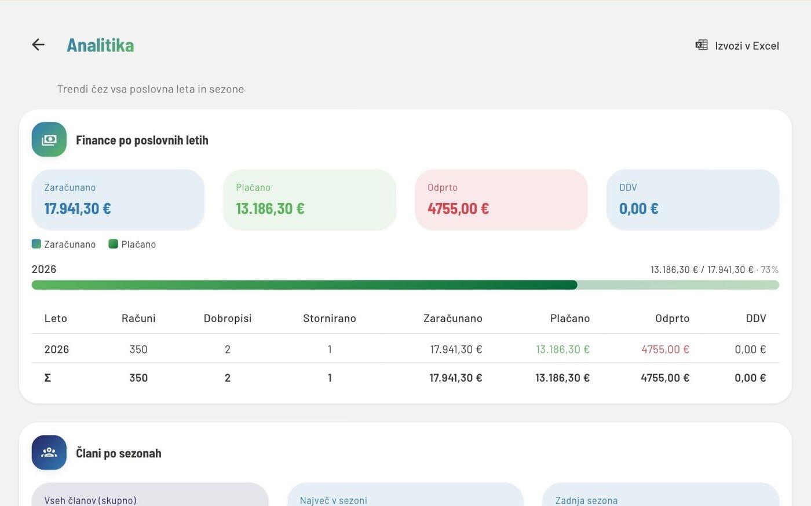The height and width of the screenshot is (506, 811).
Task: Open the Vseh članov (skupno) card
Action: (x=150, y=494)
